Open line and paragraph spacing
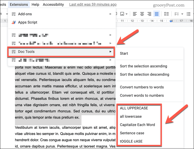The height and width of the screenshot is (149, 194). point(167,14)
